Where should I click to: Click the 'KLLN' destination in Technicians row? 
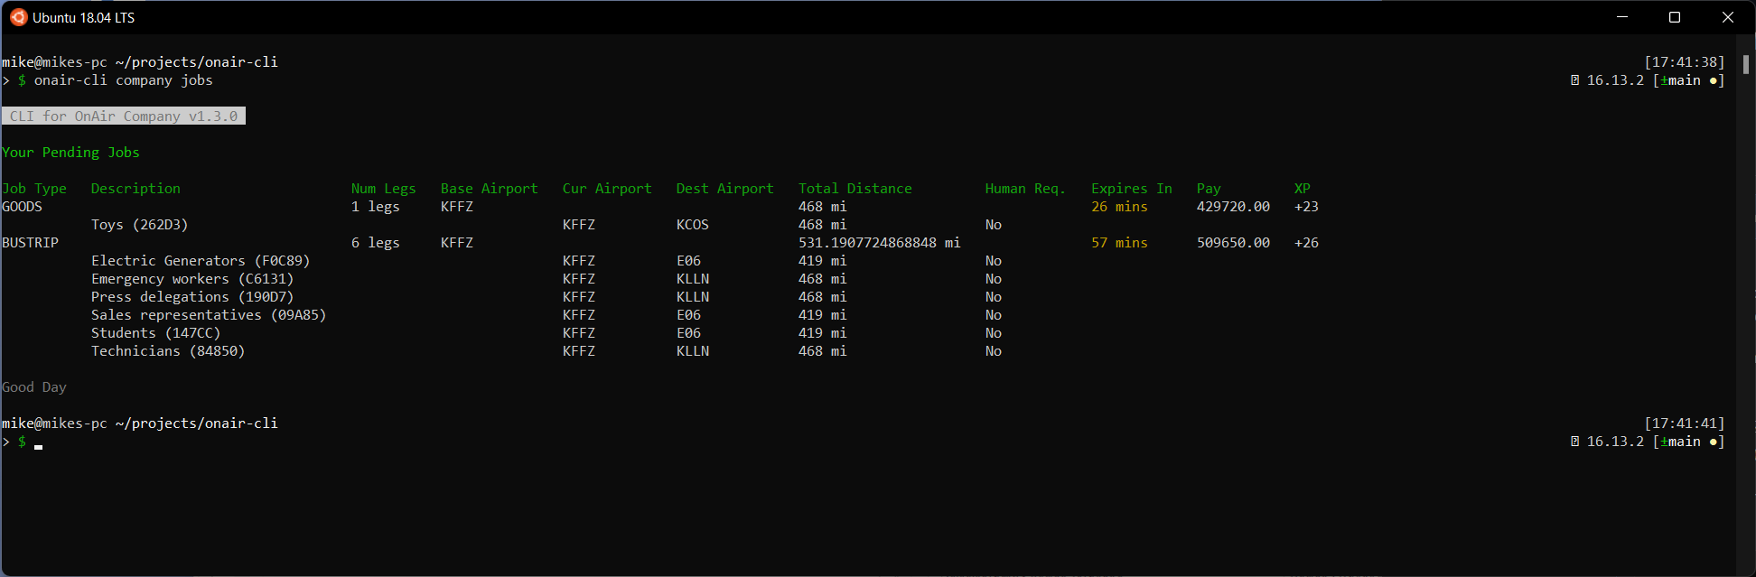tap(693, 351)
